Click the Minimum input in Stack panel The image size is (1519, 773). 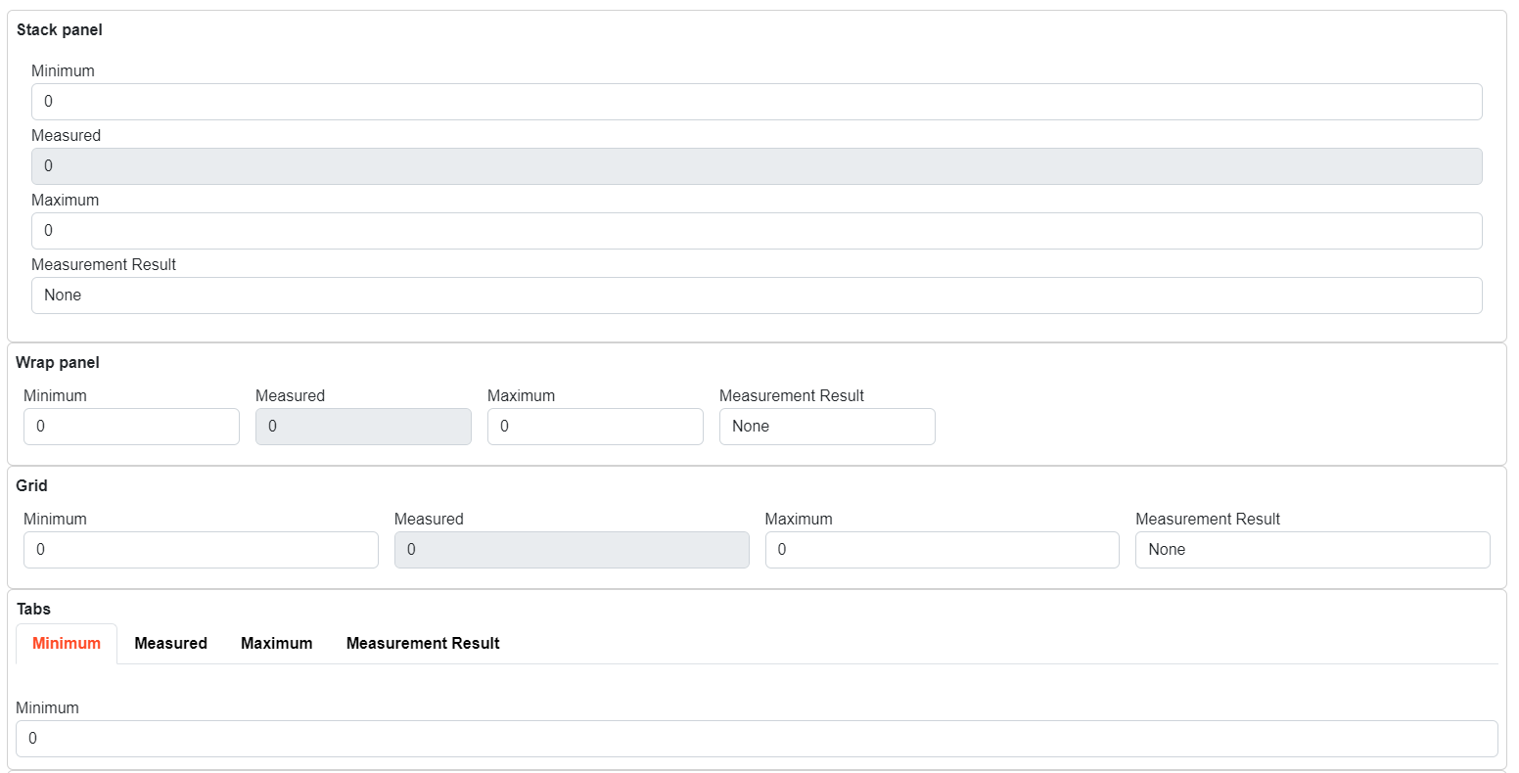coord(756,102)
